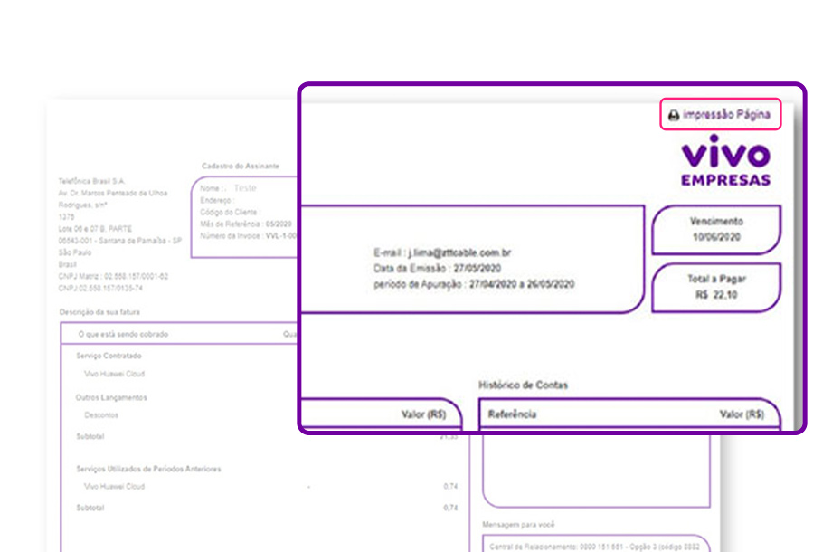This screenshot has width=832, height=552.
Task: Click the Mensagem para você heading
Action: 518,525
